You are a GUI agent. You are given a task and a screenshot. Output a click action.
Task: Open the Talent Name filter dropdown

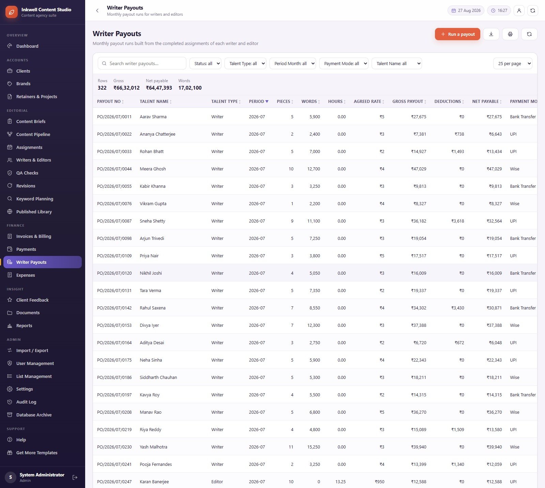coord(397,63)
